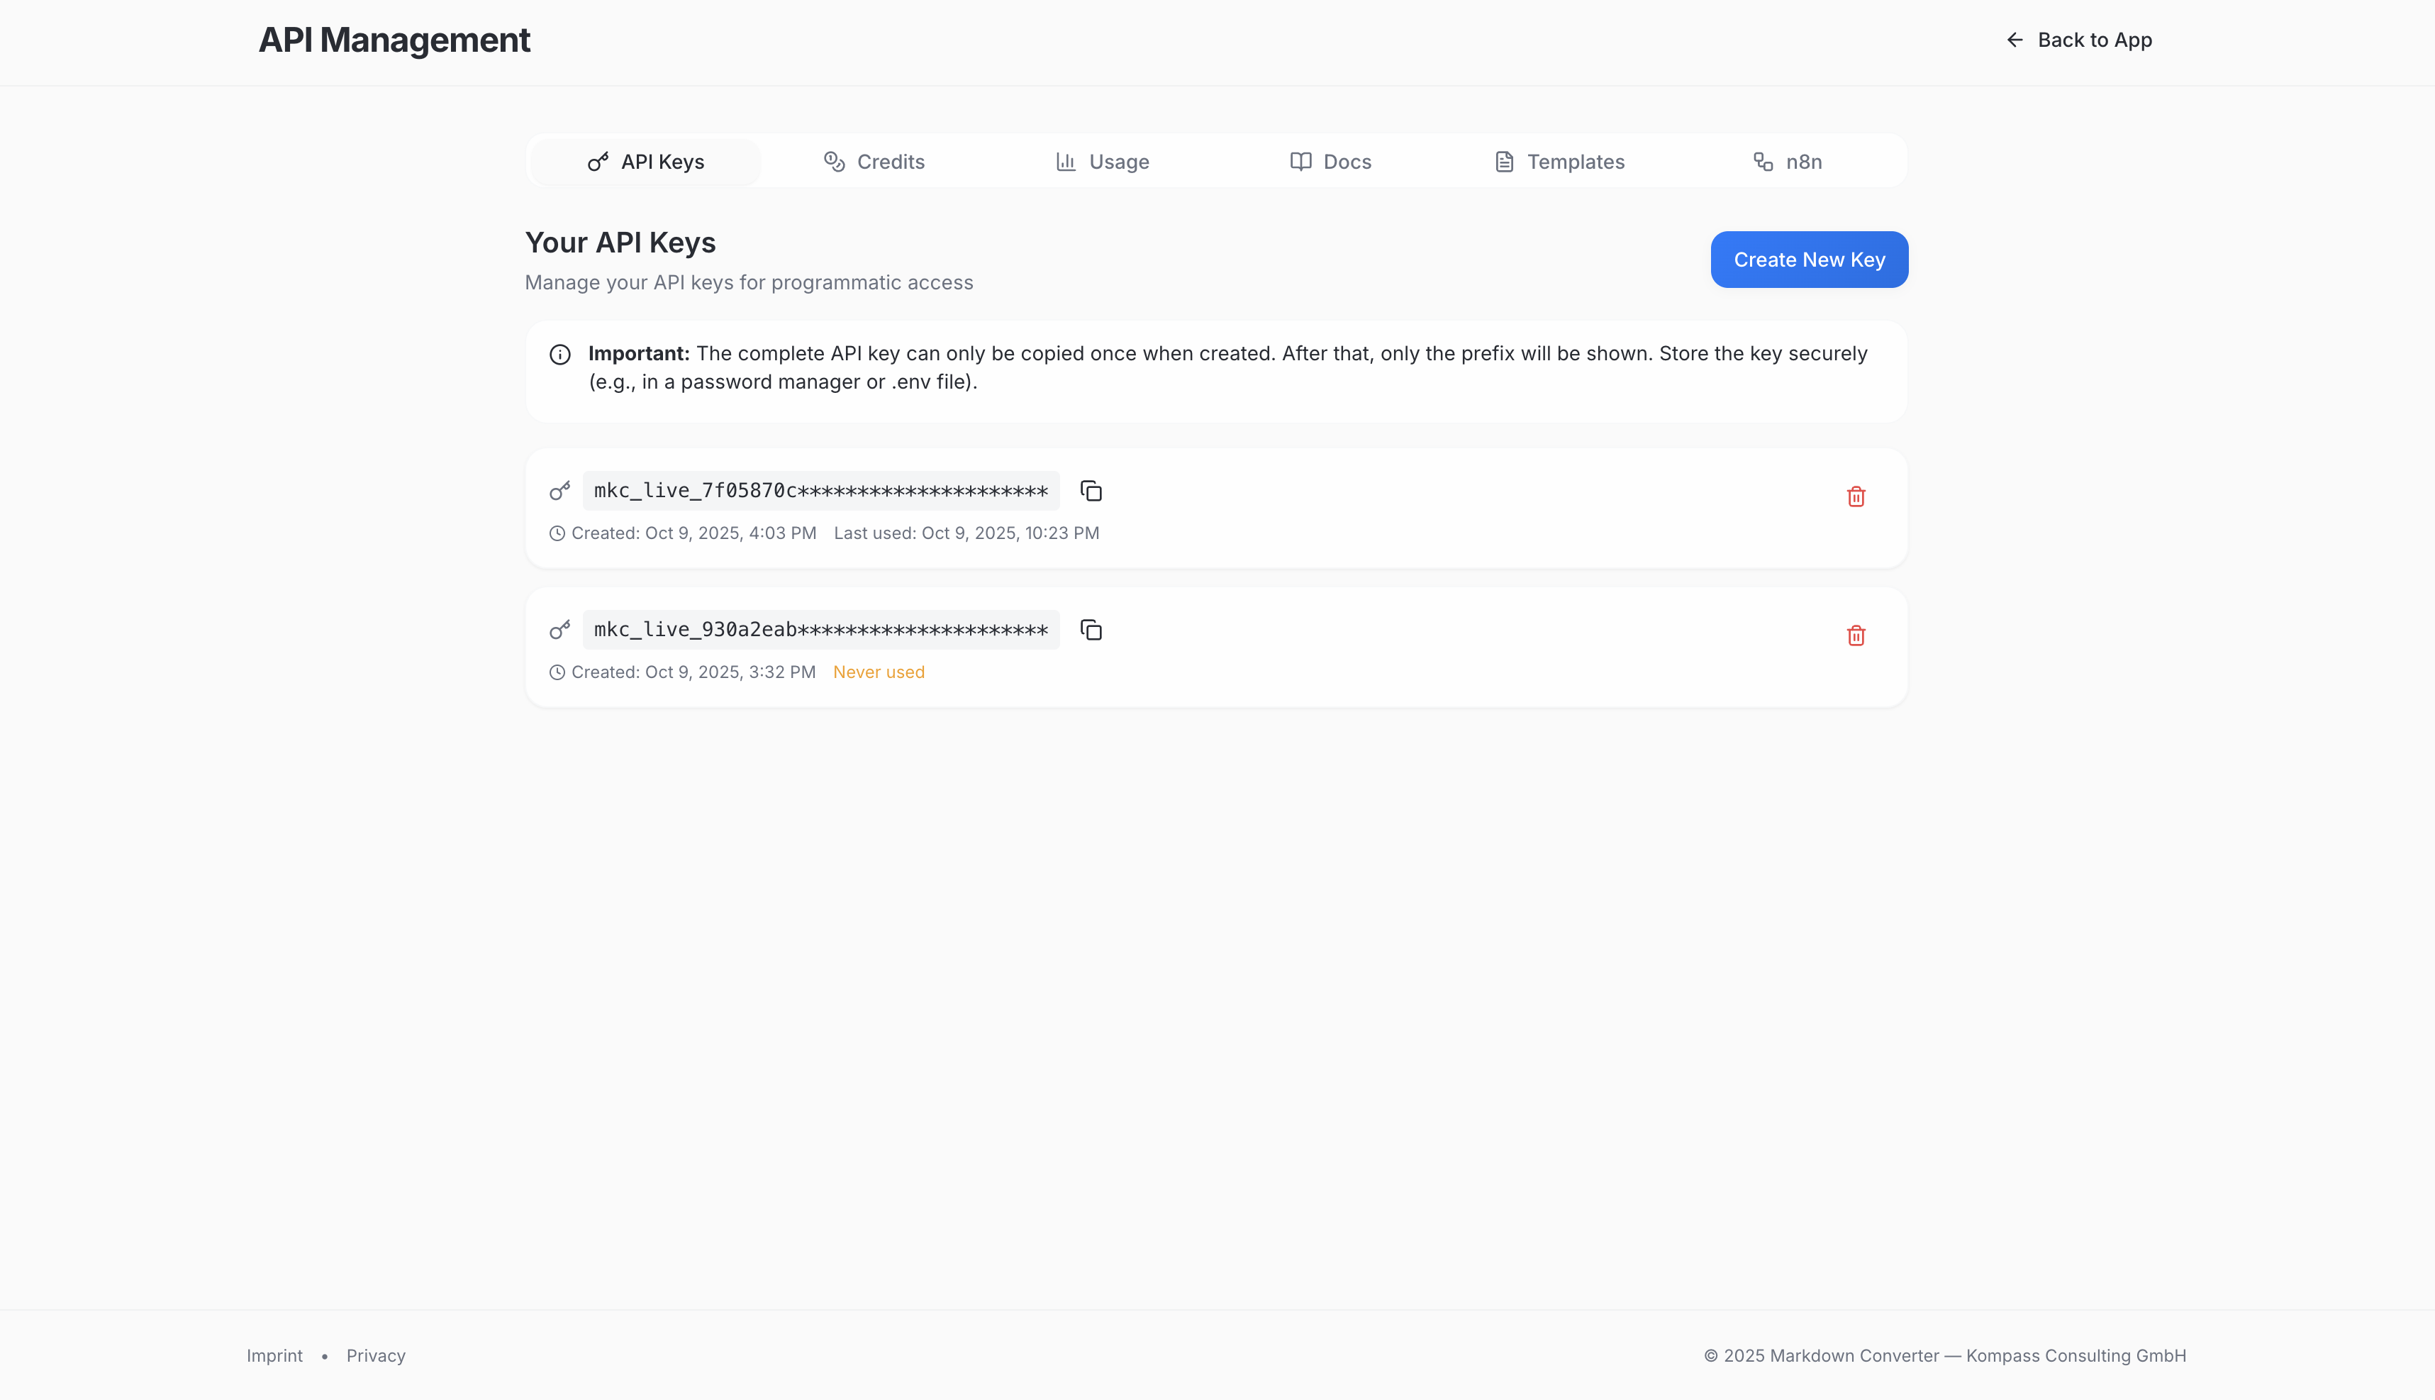Click the clock icon beside the creation date
The image size is (2435, 1400).
pos(557,533)
